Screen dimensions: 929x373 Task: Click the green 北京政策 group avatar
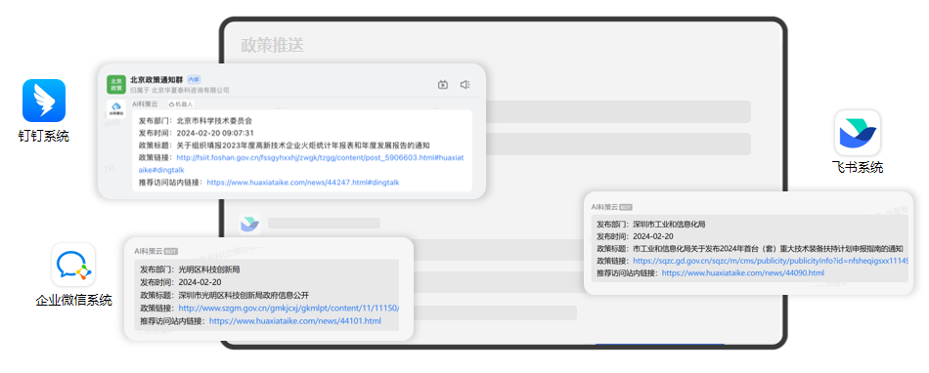pos(116,85)
